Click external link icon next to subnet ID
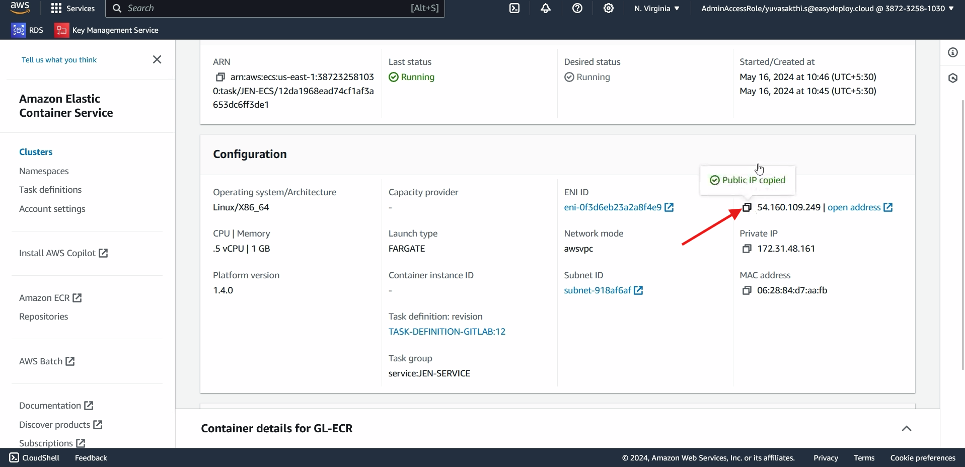 coord(638,290)
